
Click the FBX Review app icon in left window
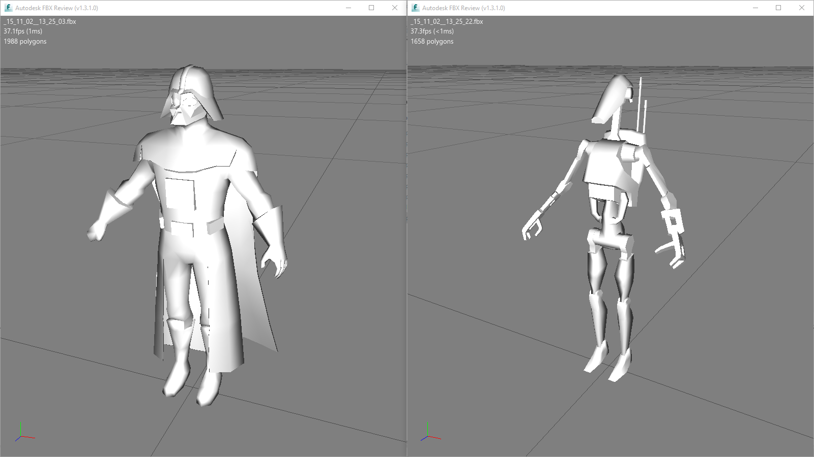(8, 8)
